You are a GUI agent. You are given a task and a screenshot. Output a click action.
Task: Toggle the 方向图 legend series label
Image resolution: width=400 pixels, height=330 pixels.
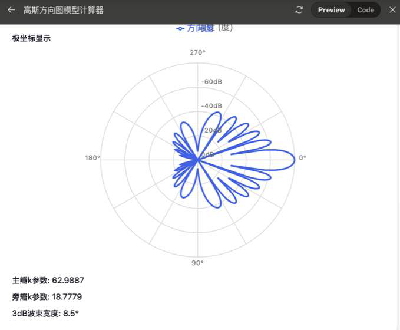pyautogui.click(x=201, y=28)
